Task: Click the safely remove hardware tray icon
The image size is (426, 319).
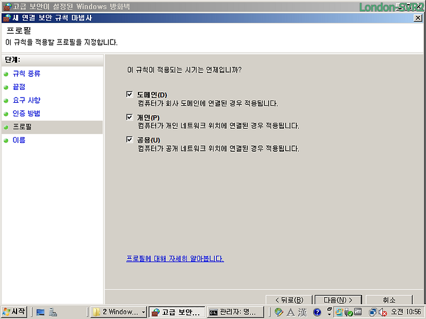Action: [x=348, y=313]
